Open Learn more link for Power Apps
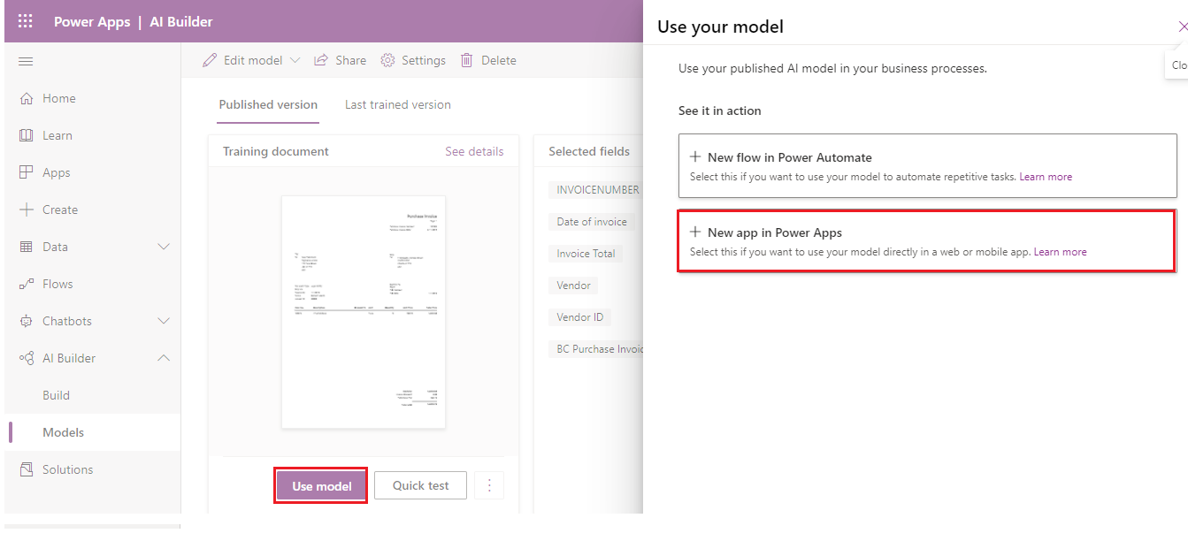The image size is (1188, 541). pyautogui.click(x=1060, y=252)
